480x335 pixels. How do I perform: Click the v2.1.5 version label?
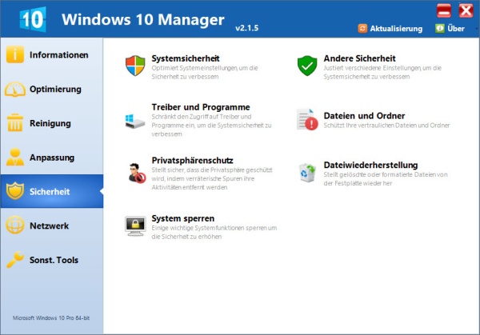[x=246, y=28]
